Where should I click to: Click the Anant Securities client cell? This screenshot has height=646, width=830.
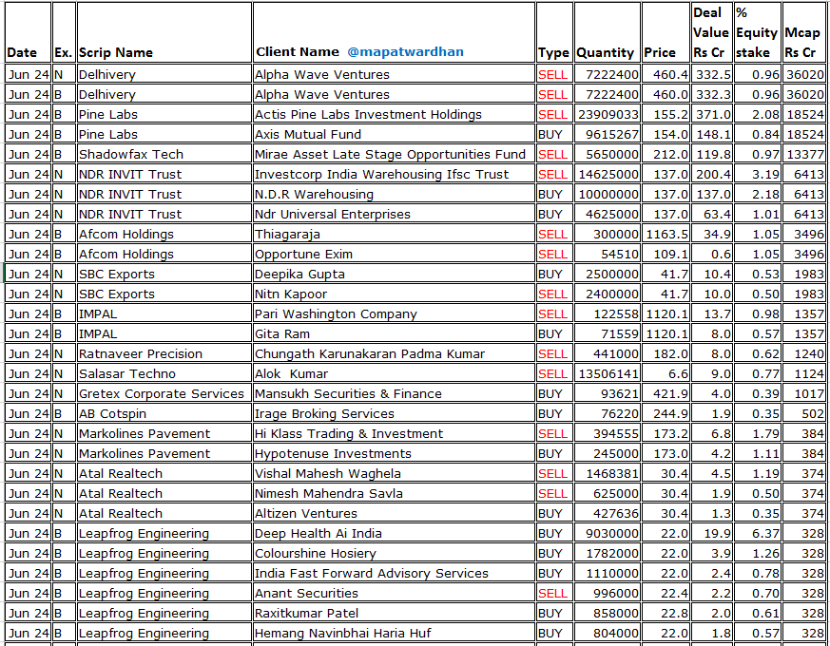pyautogui.click(x=394, y=593)
